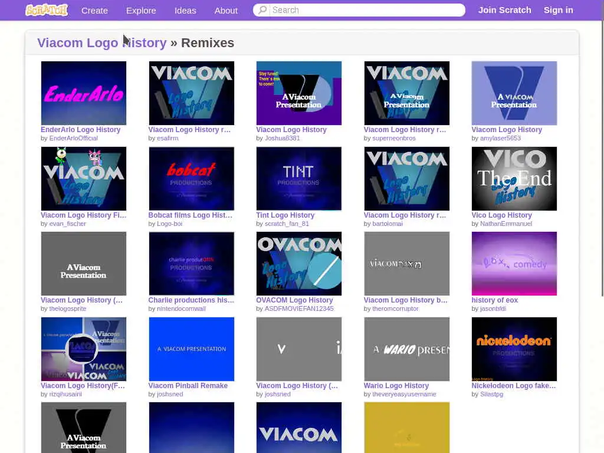This screenshot has width=604, height=453.
Task: Open the Viacom Pinball Remake thumbnail
Action: (192, 349)
